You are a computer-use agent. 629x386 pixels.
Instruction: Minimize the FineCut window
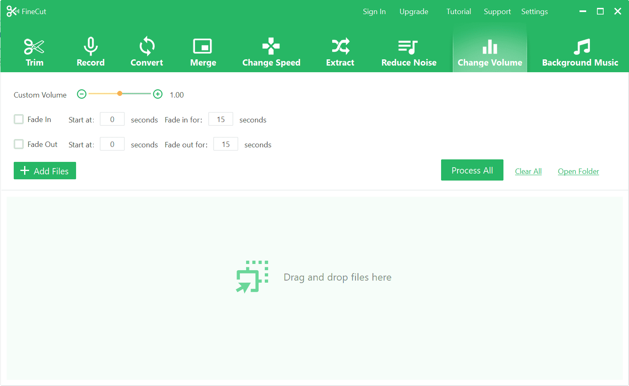click(583, 12)
